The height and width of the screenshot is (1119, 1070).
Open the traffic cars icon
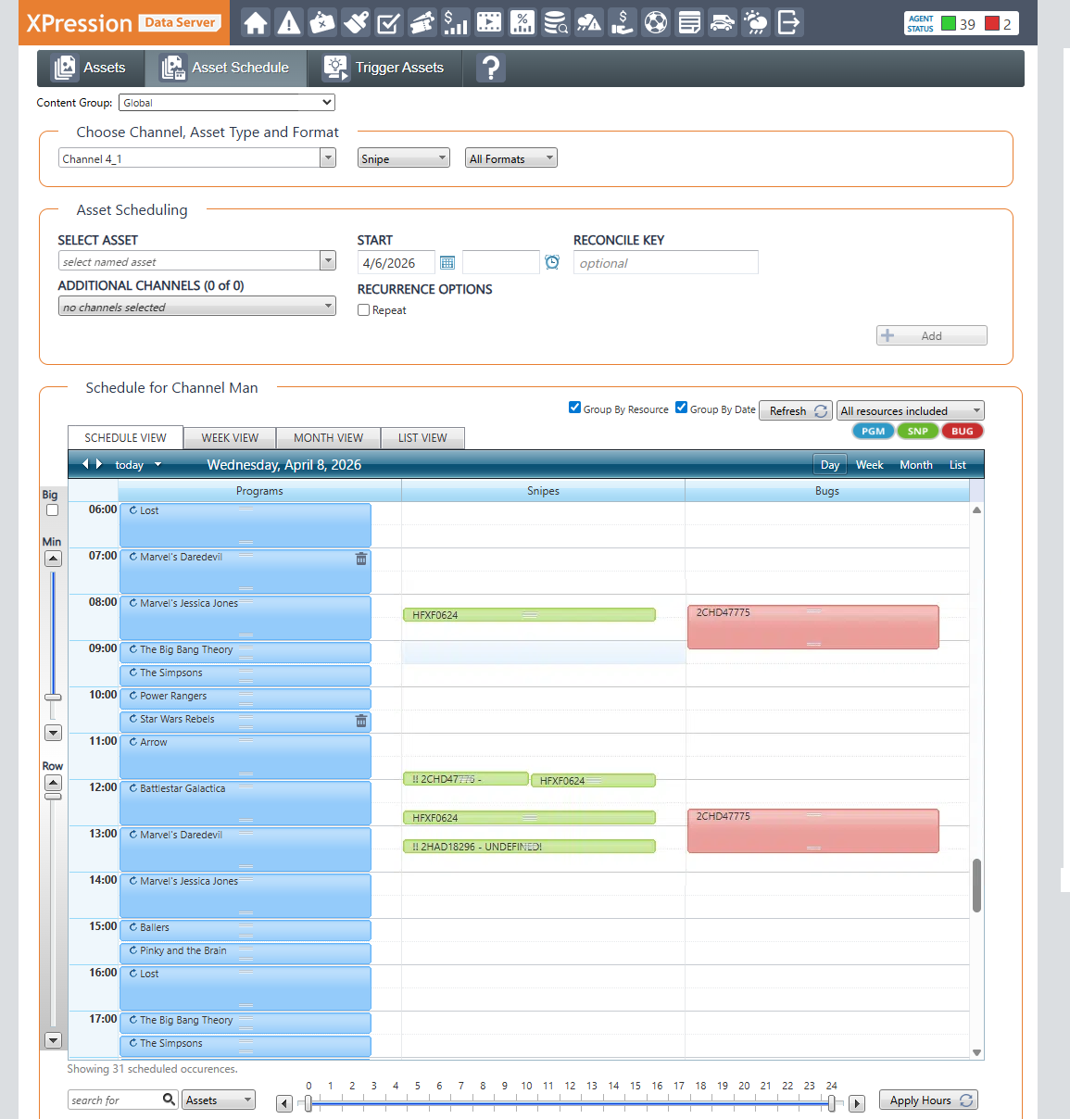(723, 22)
